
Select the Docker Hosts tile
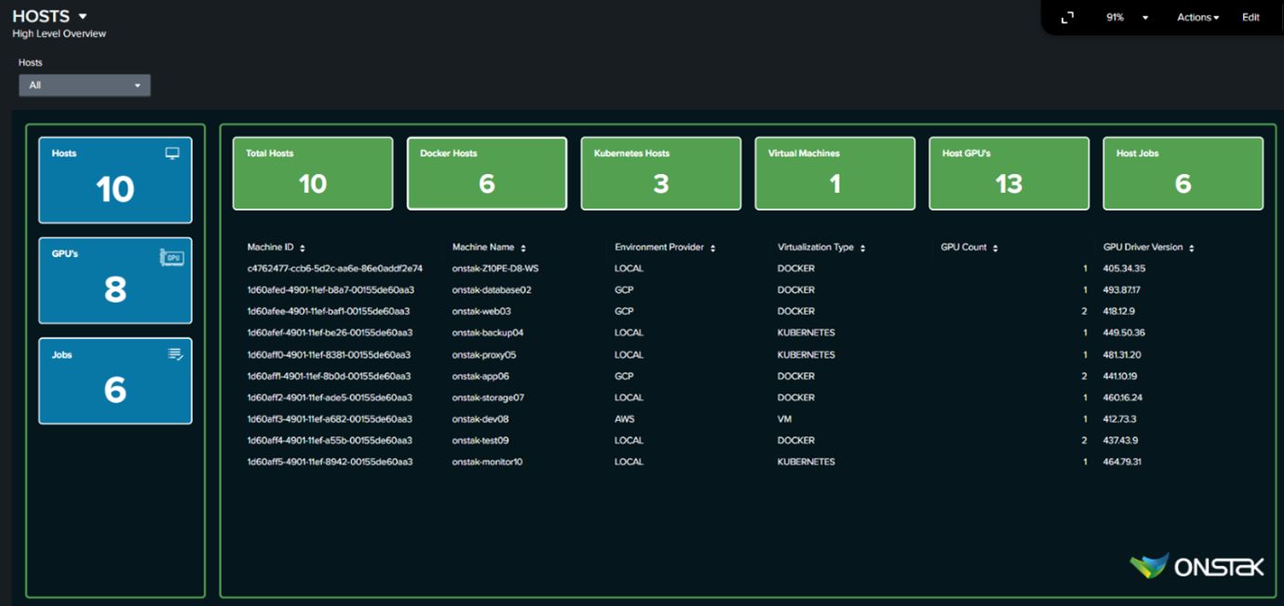coord(487,174)
